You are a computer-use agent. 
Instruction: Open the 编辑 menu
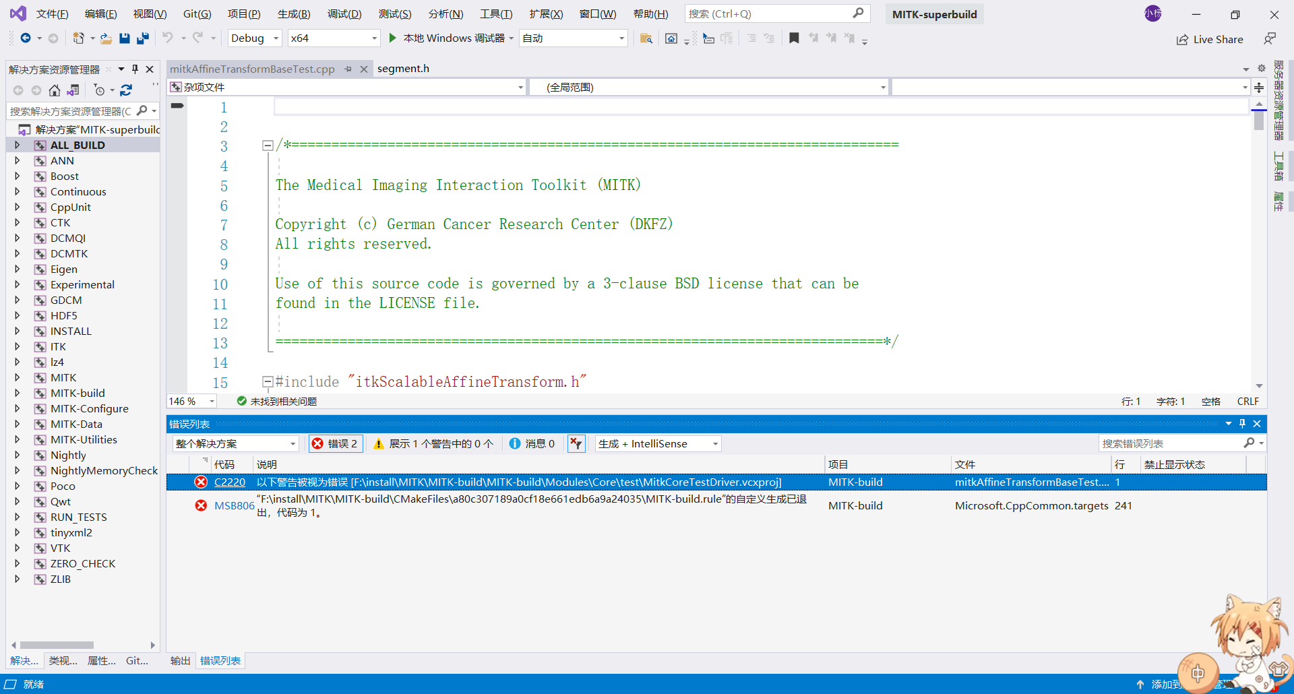[x=101, y=13]
